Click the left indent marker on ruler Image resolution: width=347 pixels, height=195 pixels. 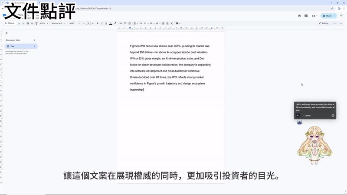pyautogui.click(x=130, y=28)
